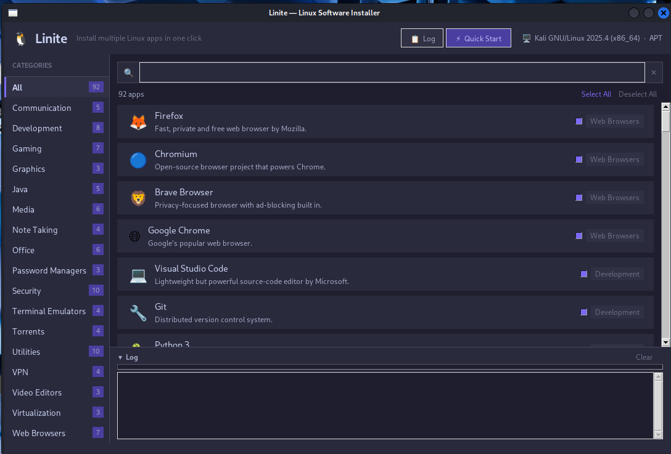
Task: Select the Video Editors category
Action: [x=56, y=392]
